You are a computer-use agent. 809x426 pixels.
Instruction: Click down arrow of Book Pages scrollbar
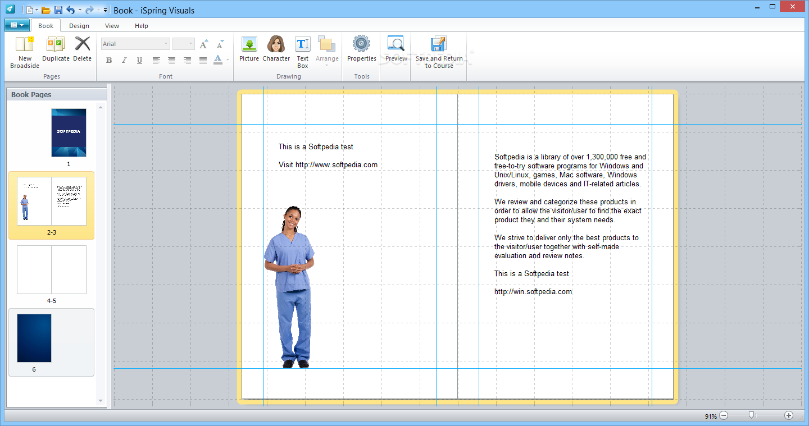(x=101, y=401)
